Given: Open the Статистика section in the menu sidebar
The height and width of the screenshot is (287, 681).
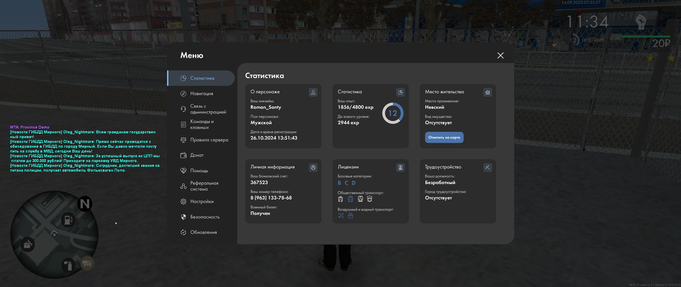Looking at the screenshot, I should coord(201,78).
